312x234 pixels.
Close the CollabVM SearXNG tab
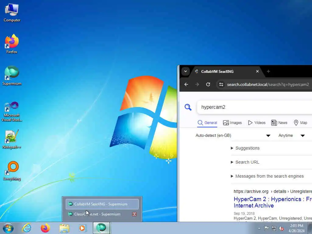257,71
